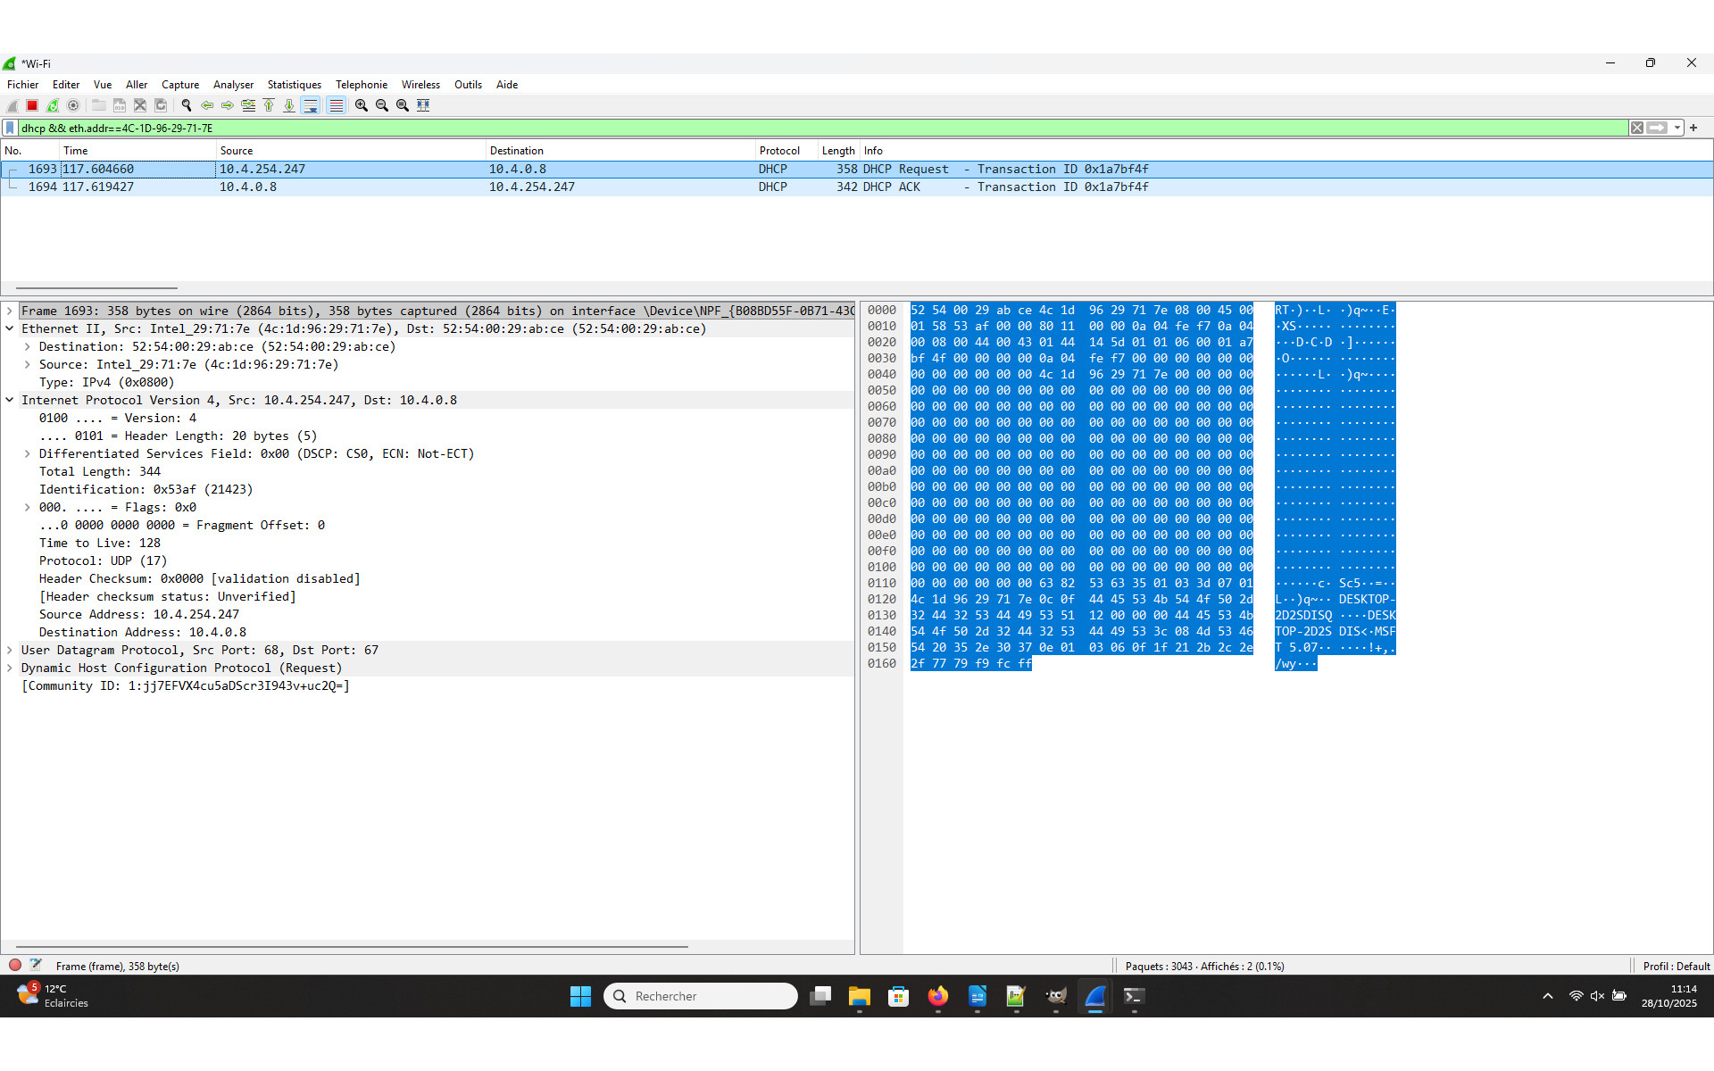Stop the current capture
The height and width of the screenshot is (1071, 1714).
[31, 104]
